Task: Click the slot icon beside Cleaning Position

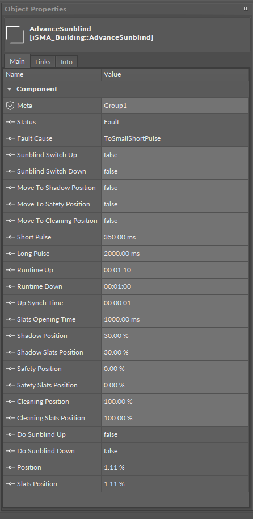Action: pyautogui.click(x=10, y=402)
